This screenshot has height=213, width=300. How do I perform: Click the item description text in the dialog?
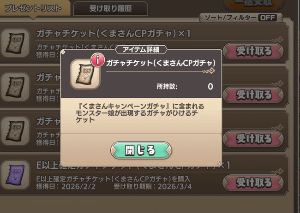140,113
